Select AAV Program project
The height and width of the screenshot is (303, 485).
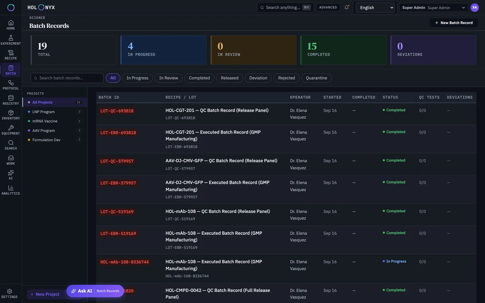pos(55,131)
